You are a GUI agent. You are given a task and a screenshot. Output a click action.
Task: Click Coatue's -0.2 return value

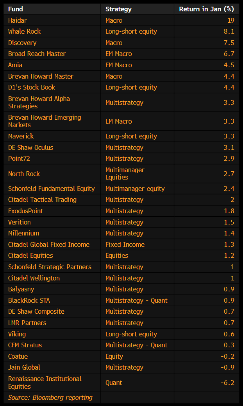pos(227,357)
